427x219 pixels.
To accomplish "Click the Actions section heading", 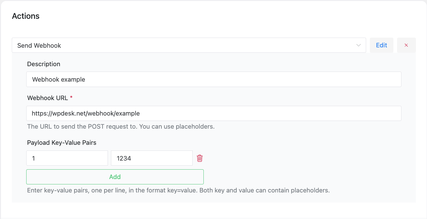I will coord(26,16).
